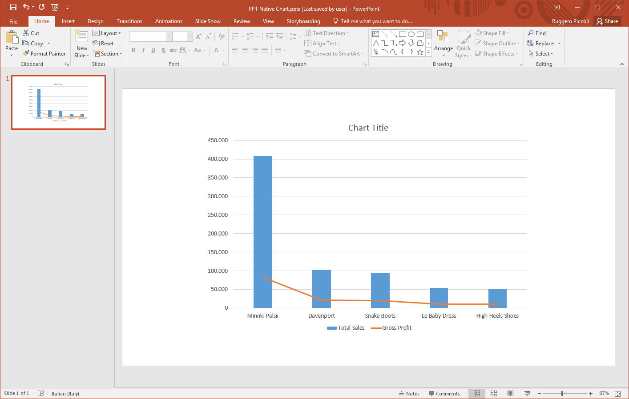Click the New Slide icon
This screenshot has height=399, width=629.
pyautogui.click(x=81, y=36)
